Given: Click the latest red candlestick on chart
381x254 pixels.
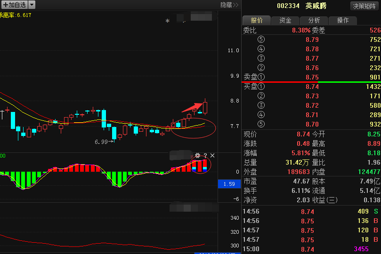Looking at the screenshot, I should (x=205, y=107).
